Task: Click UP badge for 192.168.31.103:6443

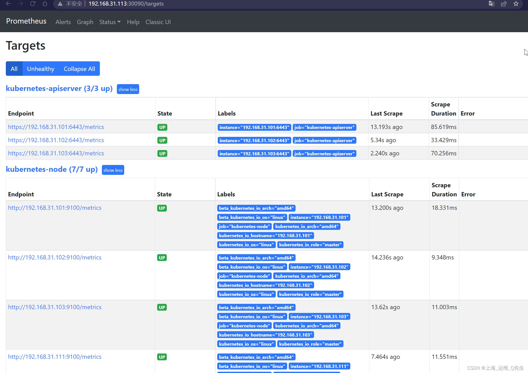Action: (162, 154)
